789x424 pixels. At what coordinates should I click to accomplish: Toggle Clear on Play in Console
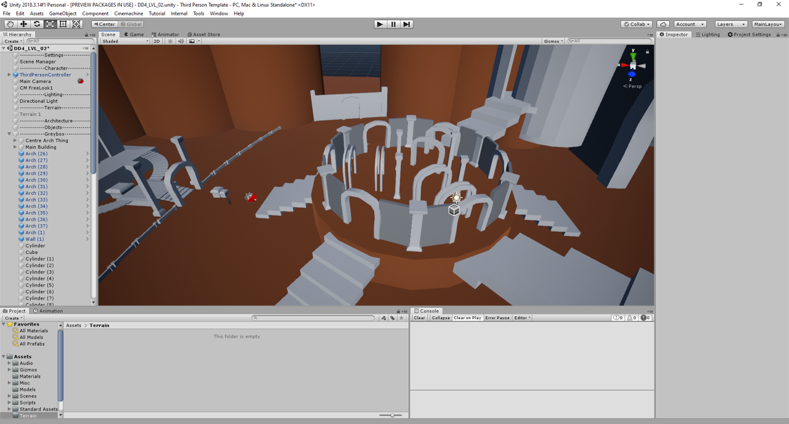coord(467,318)
